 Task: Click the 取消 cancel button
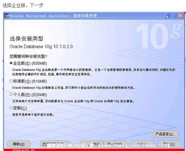[x=169, y=144]
